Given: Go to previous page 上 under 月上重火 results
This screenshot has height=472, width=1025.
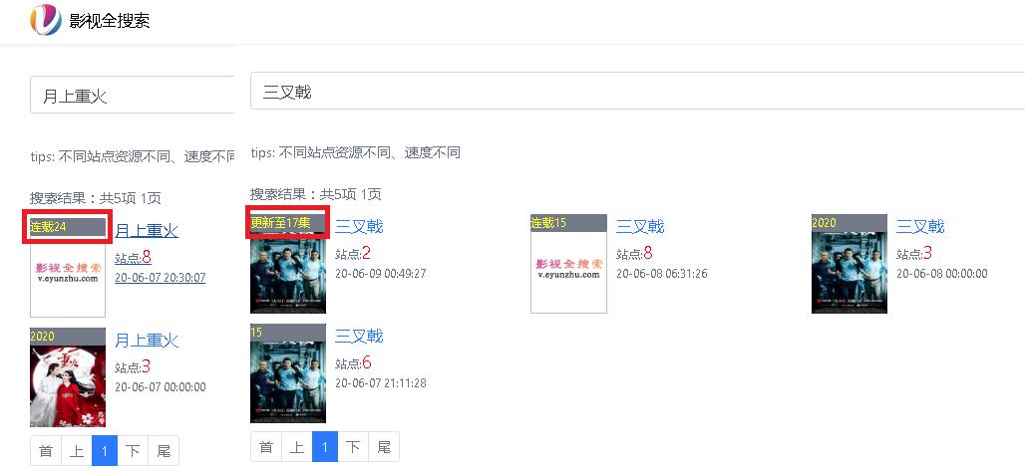Looking at the screenshot, I should click(x=77, y=450).
